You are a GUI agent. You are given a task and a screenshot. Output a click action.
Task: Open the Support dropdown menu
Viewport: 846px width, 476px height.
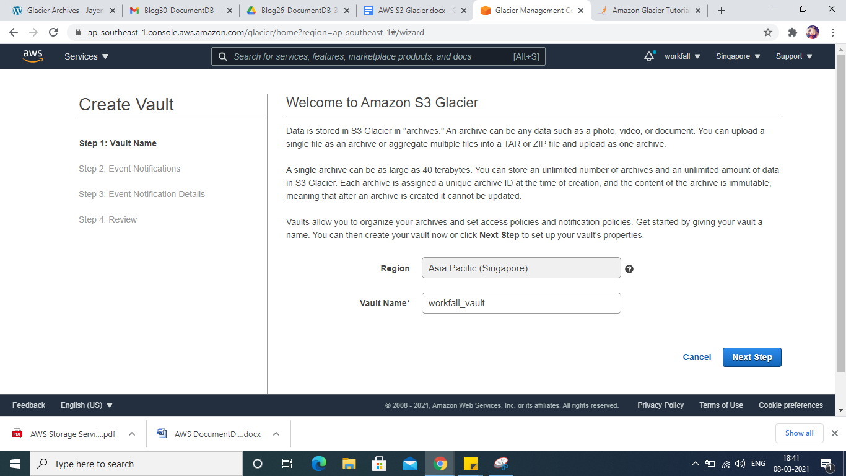[x=794, y=56]
